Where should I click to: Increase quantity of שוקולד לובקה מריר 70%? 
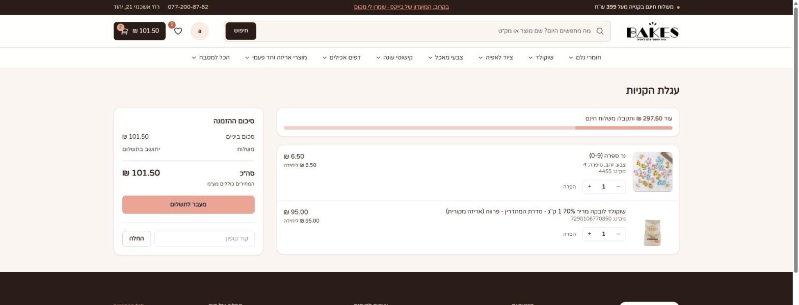click(590, 234)
